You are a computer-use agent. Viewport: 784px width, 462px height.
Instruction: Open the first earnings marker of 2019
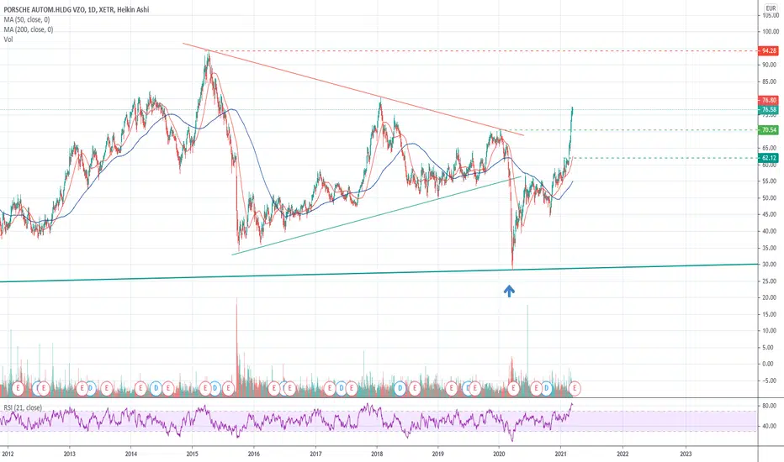point(452,387)
